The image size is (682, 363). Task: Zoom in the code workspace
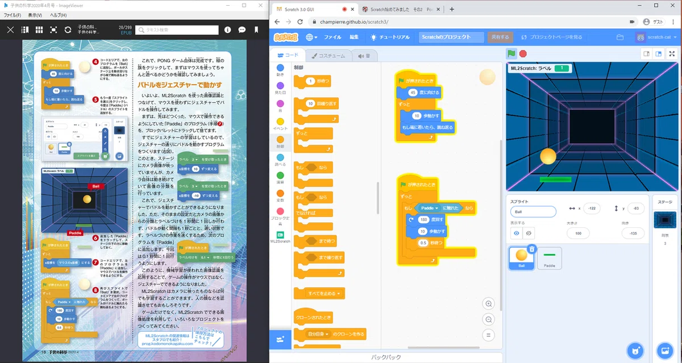point(488,304)
